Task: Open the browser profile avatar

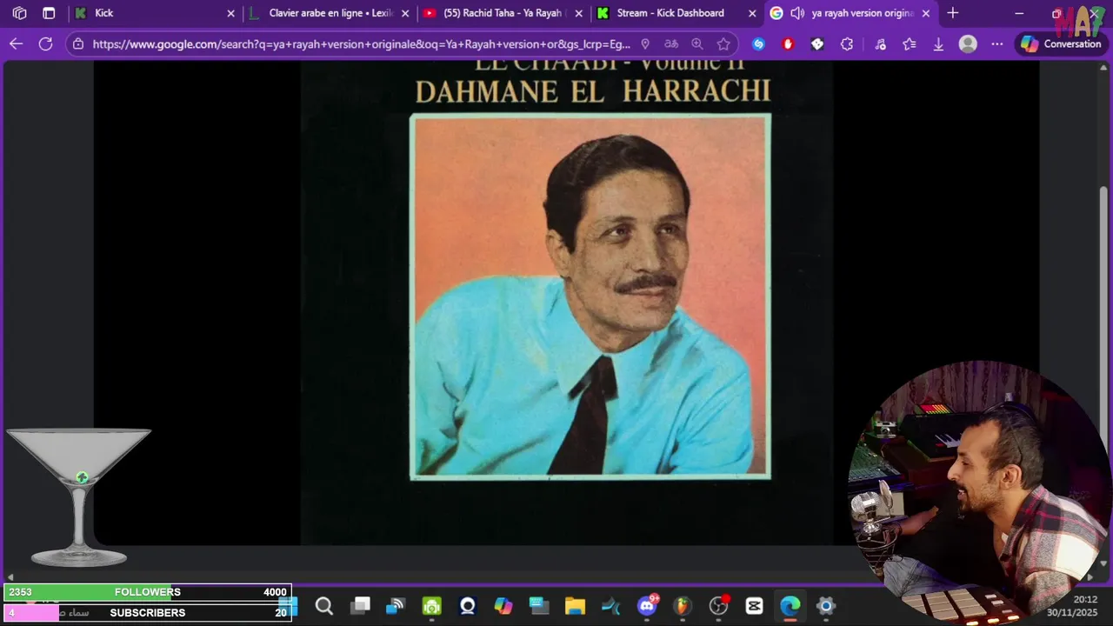Action: (x=968, y=43)
